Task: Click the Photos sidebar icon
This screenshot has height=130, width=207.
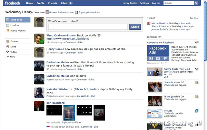Action: 8,41
